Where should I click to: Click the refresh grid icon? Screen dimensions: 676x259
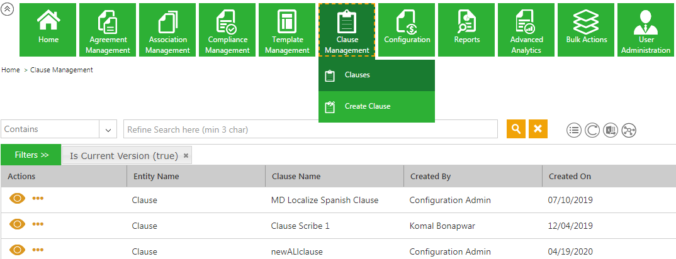tap(592, 130)
